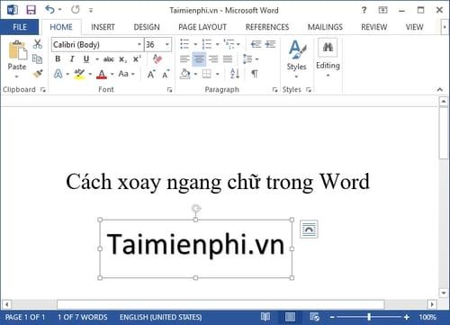This screenshot has width=450, height=325.
Task: Click PAGE 1 OF 1 status
Action: 25,317
